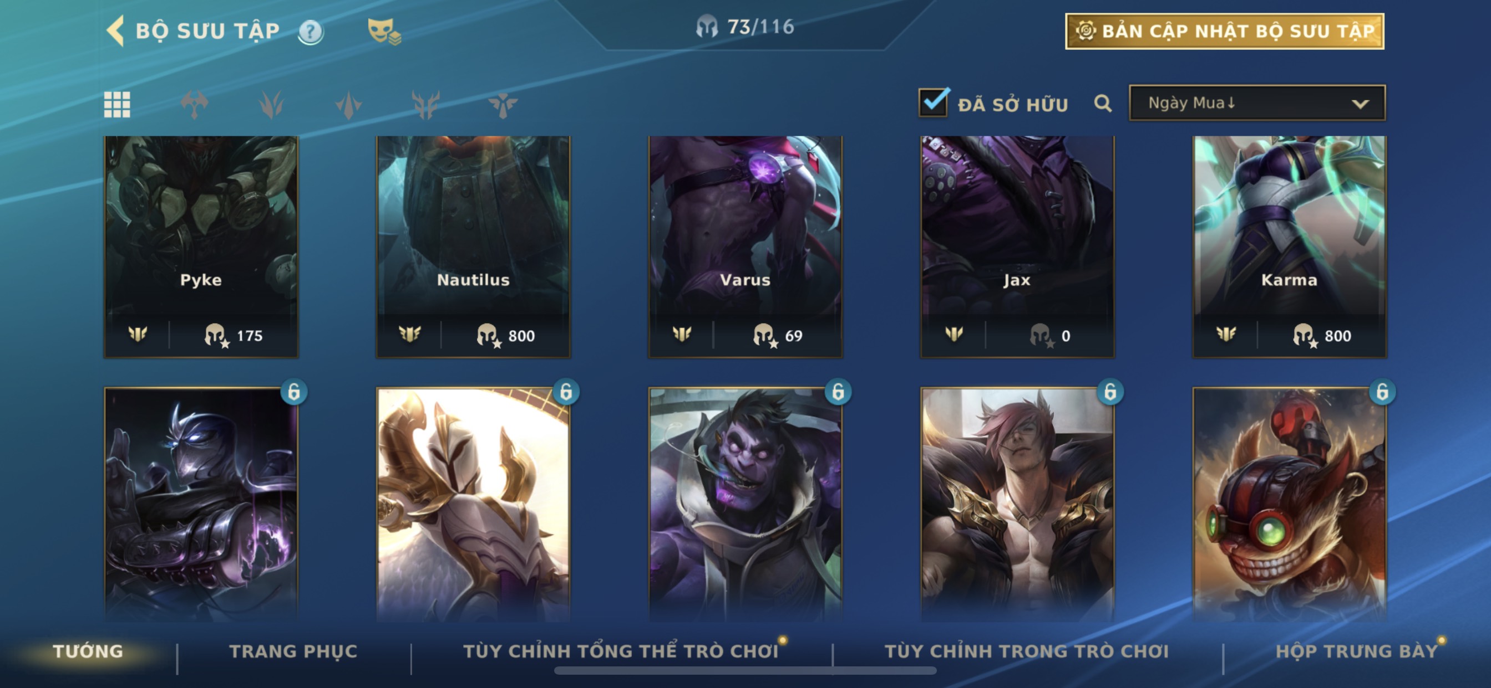
Task: Open the Hộp Trưng Bày tab
Action: [1357, 651]
